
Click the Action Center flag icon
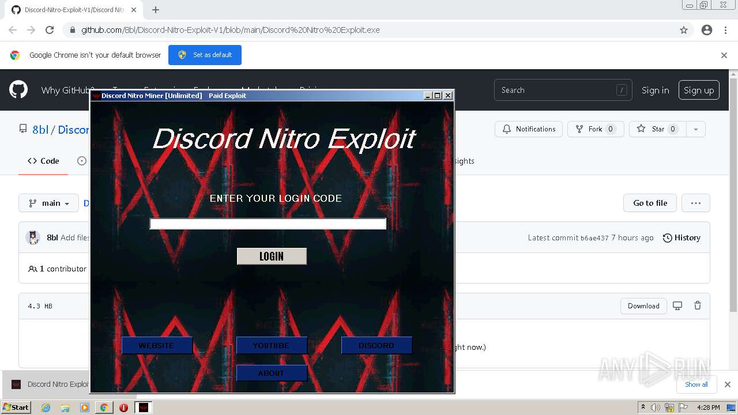(683, 408)
